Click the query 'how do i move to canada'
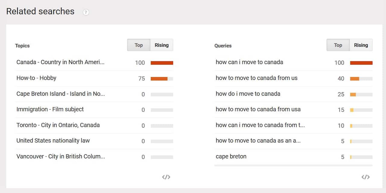 click(x=248, y=94)
